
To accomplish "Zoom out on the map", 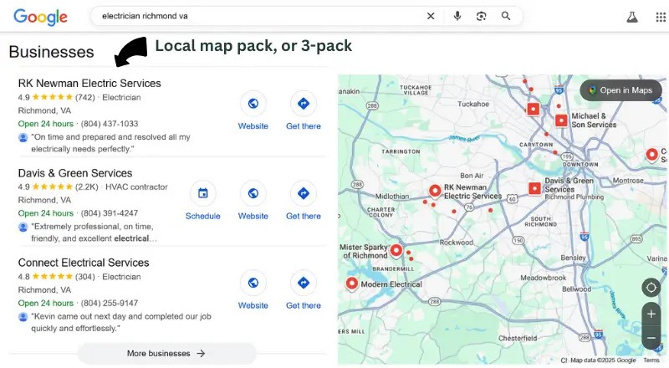I will (x=651, y=338).
